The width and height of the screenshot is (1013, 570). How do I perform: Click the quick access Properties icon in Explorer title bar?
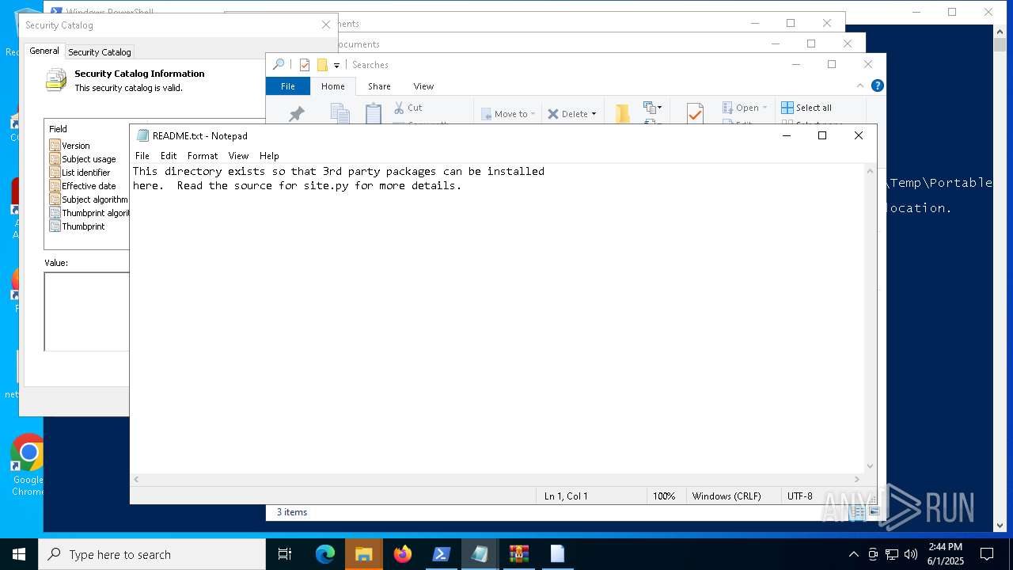[304, 65]
